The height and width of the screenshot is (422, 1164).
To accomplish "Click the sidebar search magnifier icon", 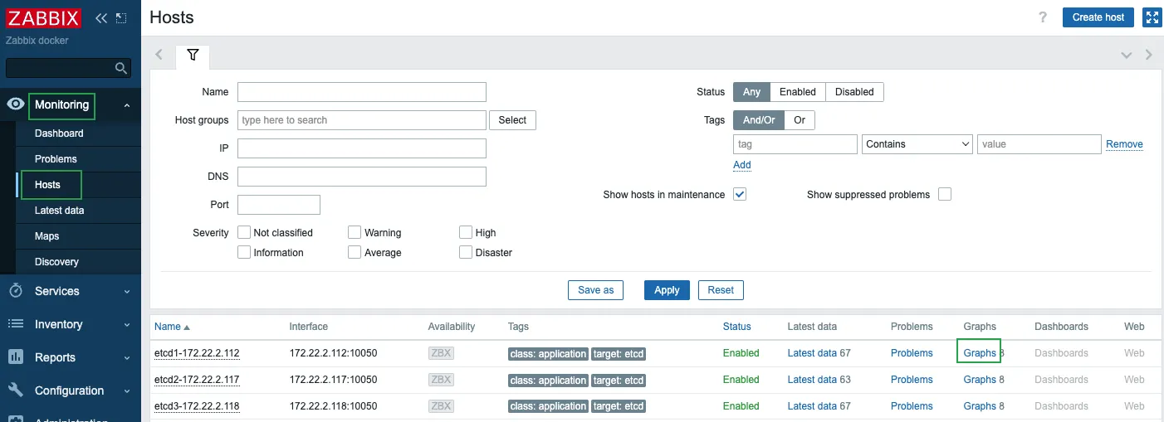I will (x=121, y=68).
